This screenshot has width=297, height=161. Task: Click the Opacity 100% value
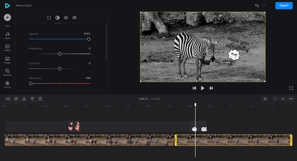[x=87, y=34]
